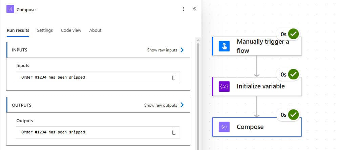Screen dimensions: 341x150
Task: Click the Initialize variable {x} icon
Action: click(224, 87)
